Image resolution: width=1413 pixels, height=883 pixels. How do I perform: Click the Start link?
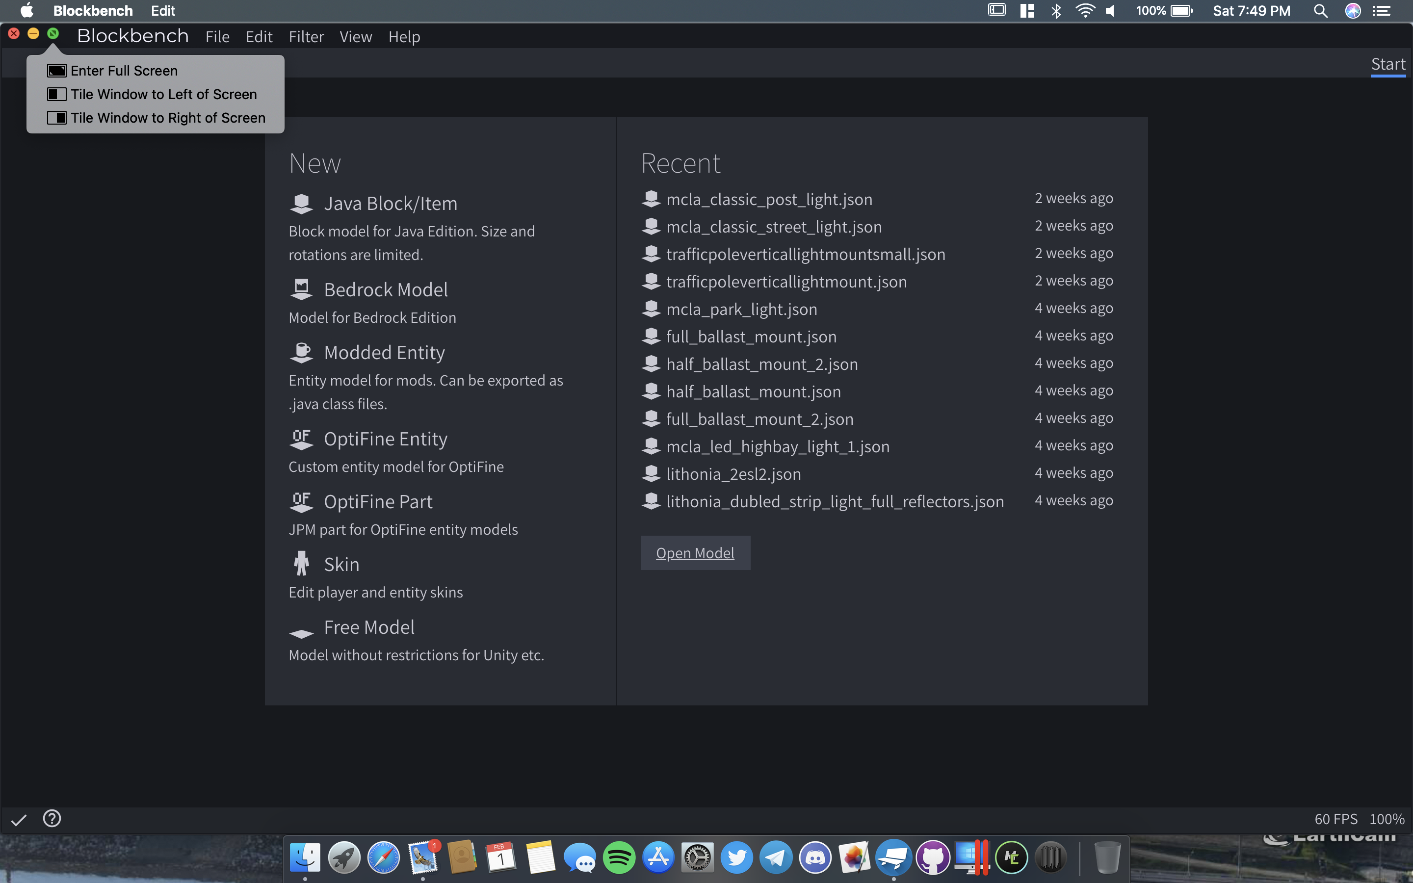pyautogui.click(x=1387, y=64)
